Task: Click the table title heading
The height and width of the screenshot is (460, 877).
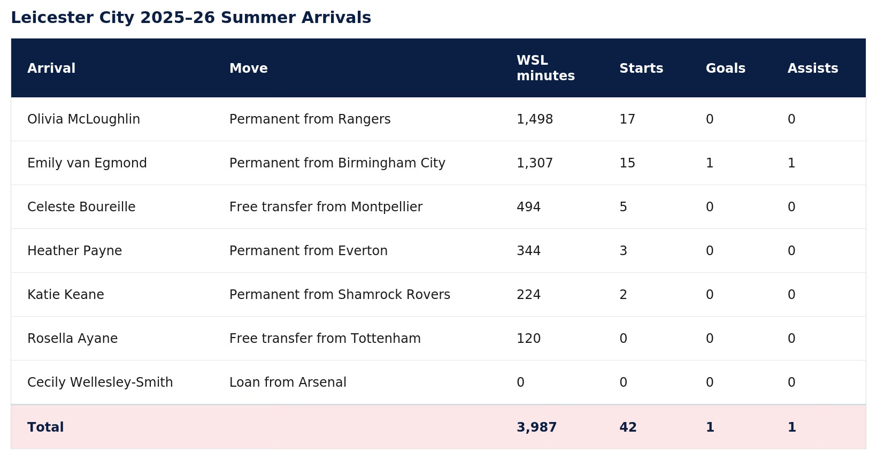Action: [191, 18]
